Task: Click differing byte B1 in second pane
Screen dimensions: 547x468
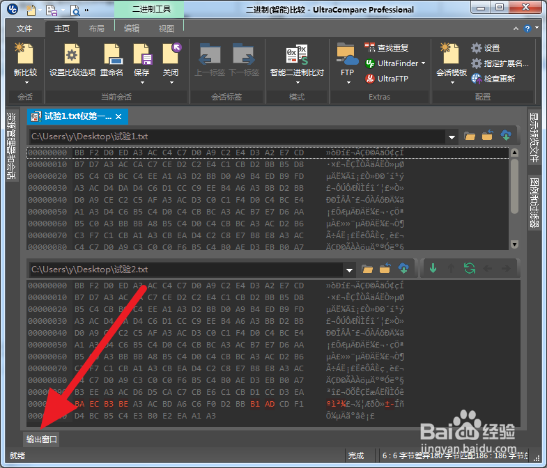Action: point(255,404)
